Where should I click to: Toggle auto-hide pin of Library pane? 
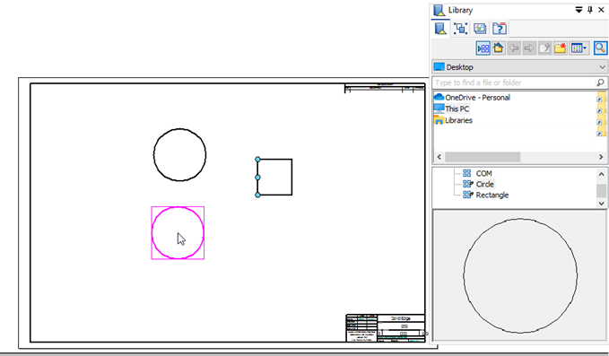pyautogui.click(x=590, y=10)
